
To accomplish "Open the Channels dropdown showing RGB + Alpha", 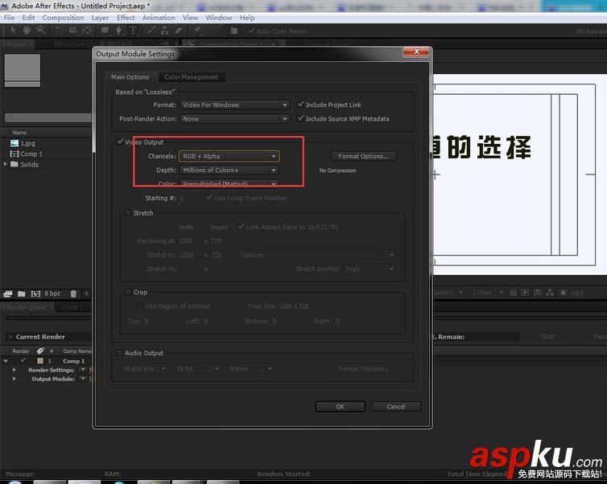I will coord(229,156).
